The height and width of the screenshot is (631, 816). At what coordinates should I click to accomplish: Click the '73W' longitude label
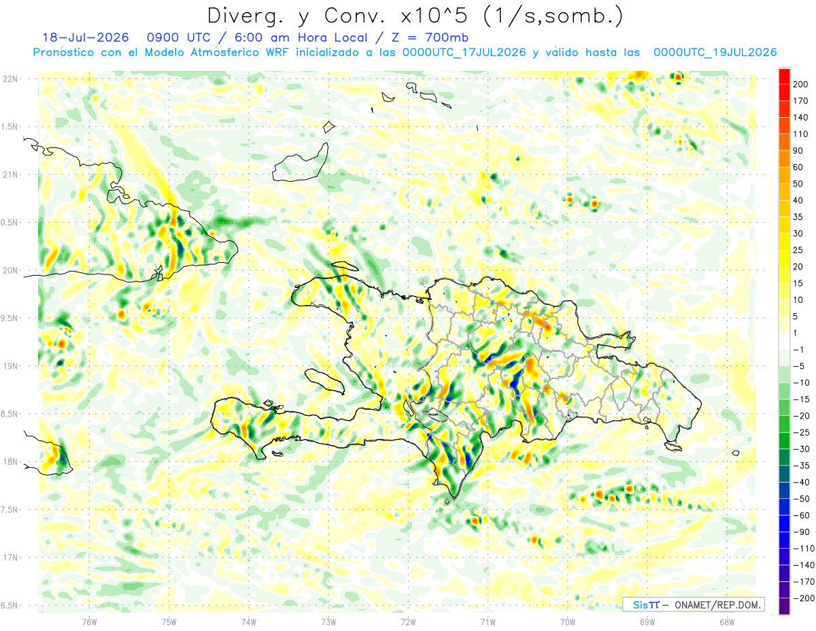pos(328,621)
